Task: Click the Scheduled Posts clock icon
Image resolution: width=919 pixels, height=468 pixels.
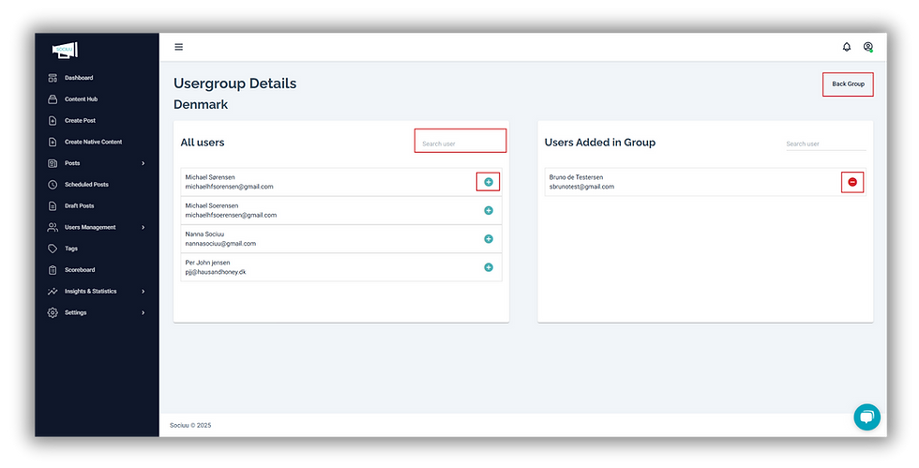Action: [53, 185]
